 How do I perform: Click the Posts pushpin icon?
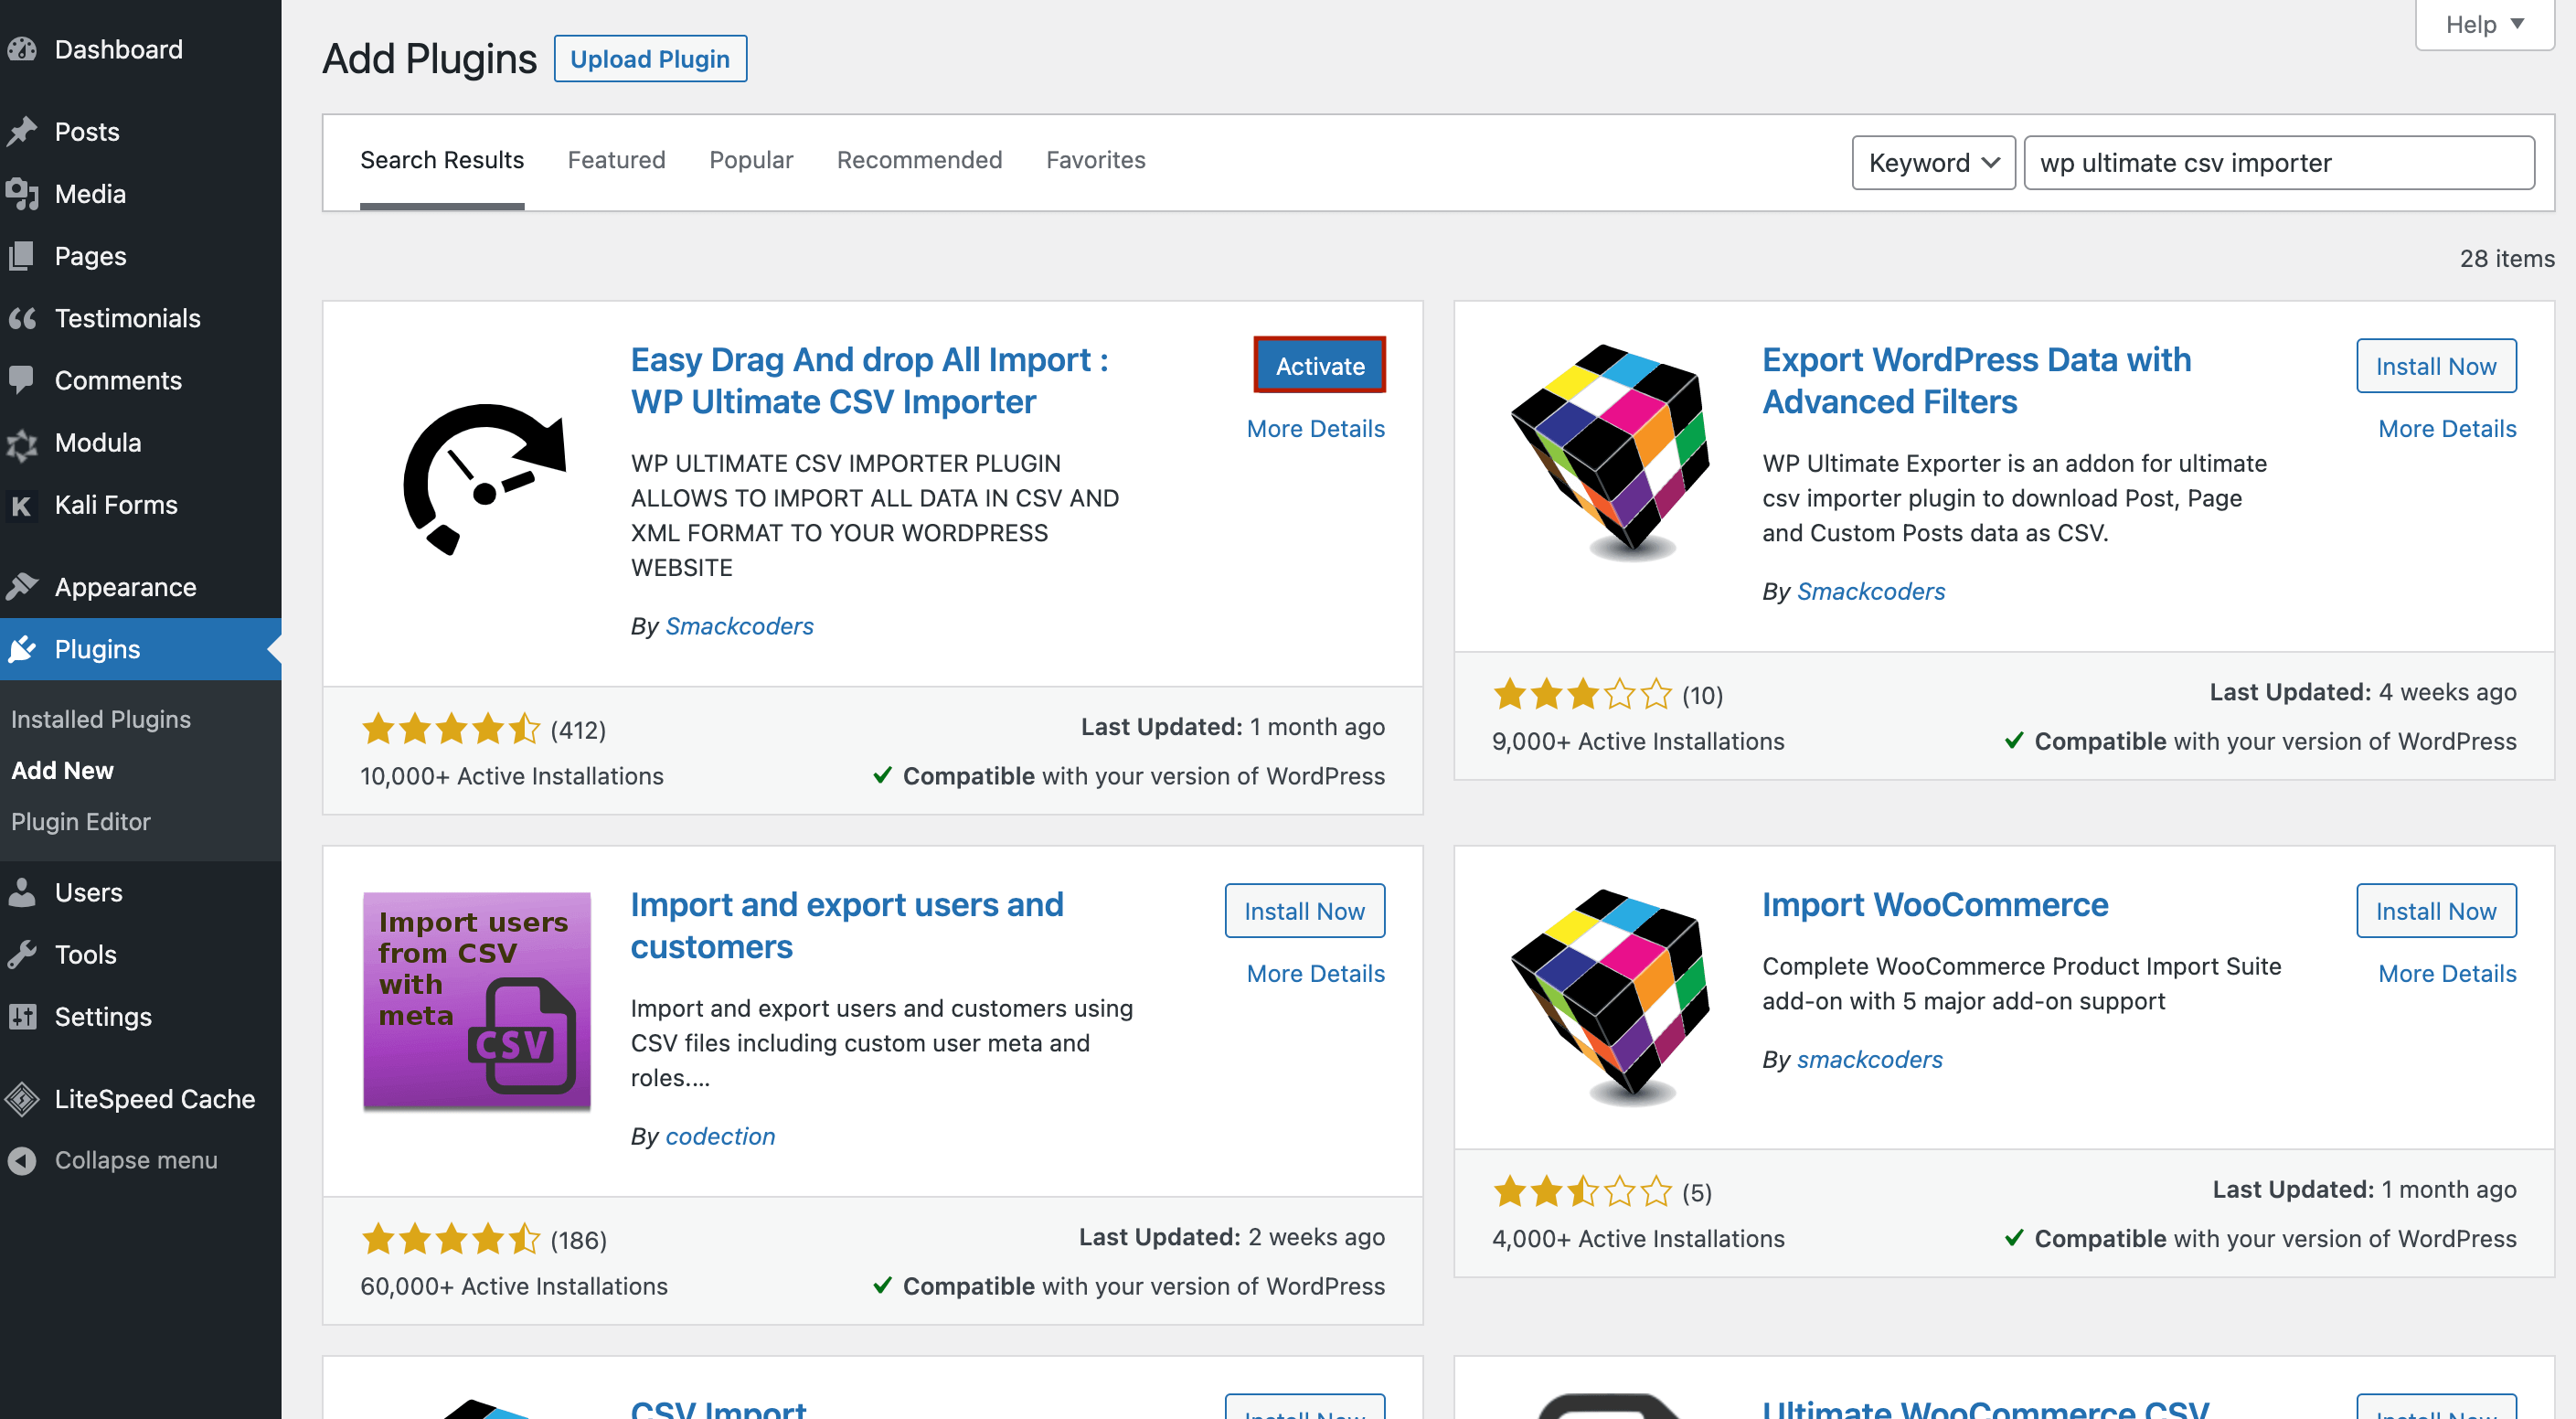coord(22,131)
